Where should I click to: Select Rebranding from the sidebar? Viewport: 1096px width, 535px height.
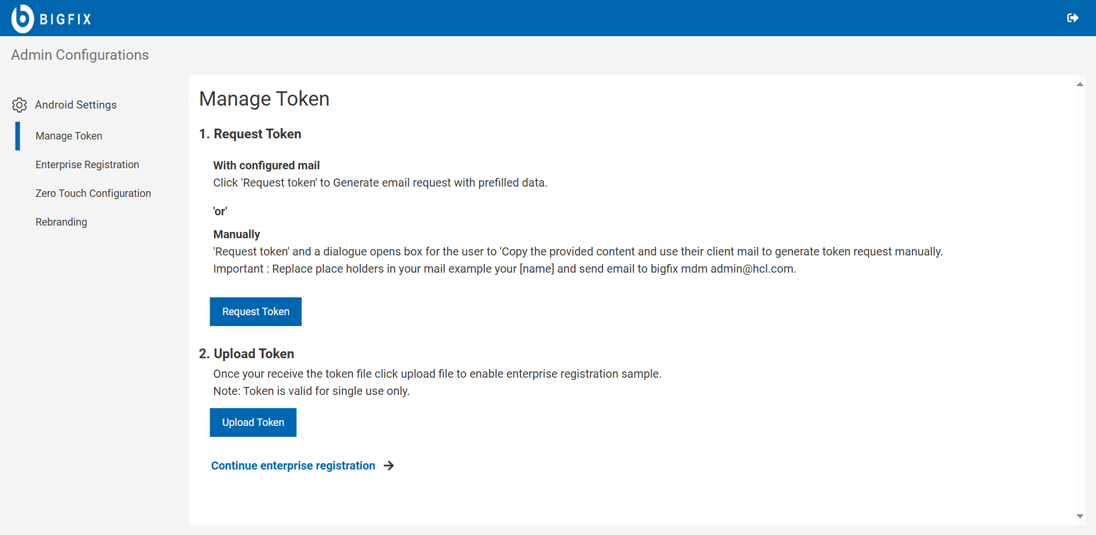(x=61, y=222)
